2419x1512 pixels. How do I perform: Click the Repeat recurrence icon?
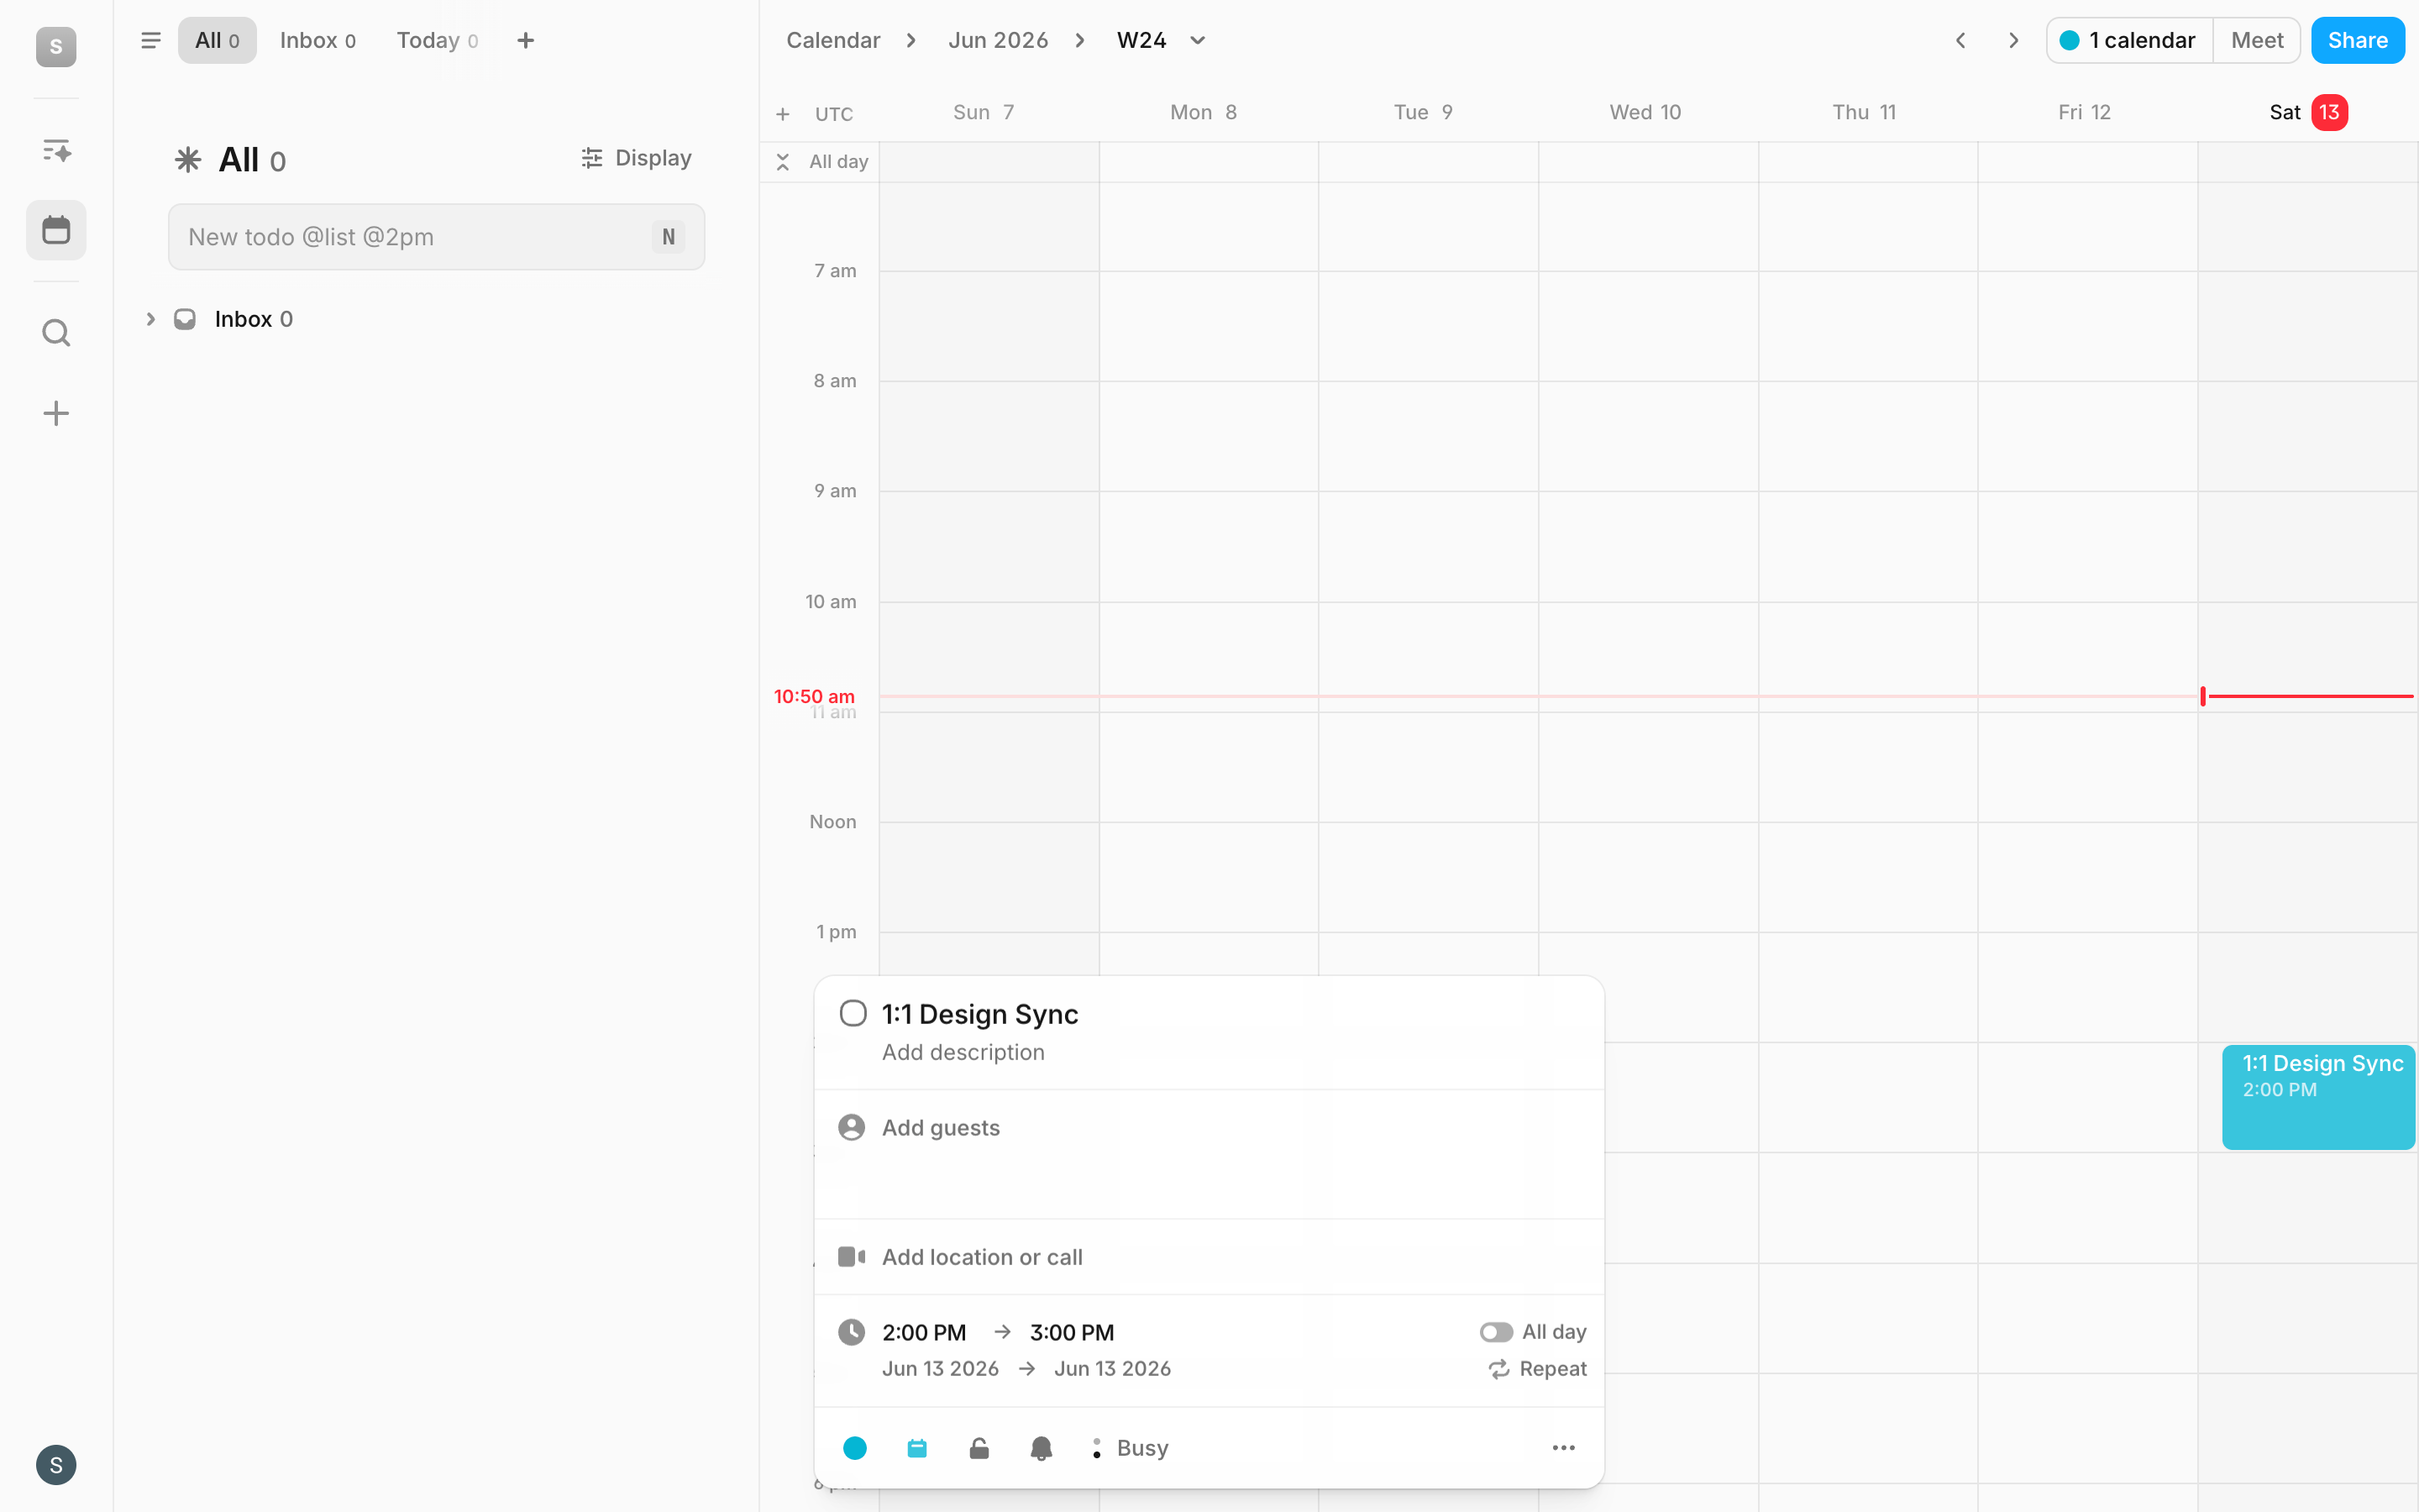pyautogui.click(x=1498, y=1369)
